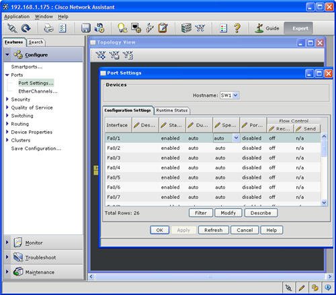Open Save Configuration tree item
Viewport: 336px width, 295px height.
point(36,149)
